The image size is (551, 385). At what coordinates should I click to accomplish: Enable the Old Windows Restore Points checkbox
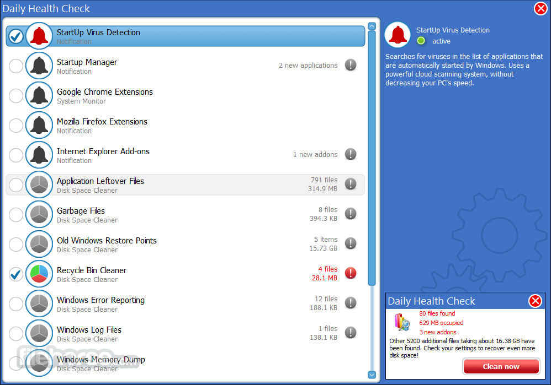point(16,245)
